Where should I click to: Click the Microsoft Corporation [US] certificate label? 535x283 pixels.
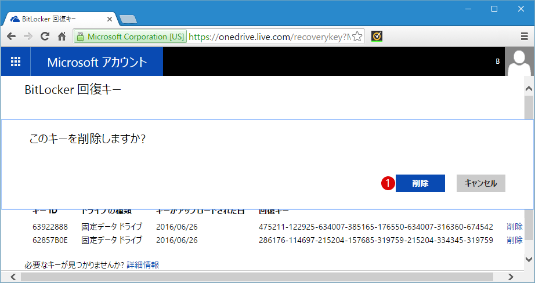pyautogui.click(x=136, y=37)
